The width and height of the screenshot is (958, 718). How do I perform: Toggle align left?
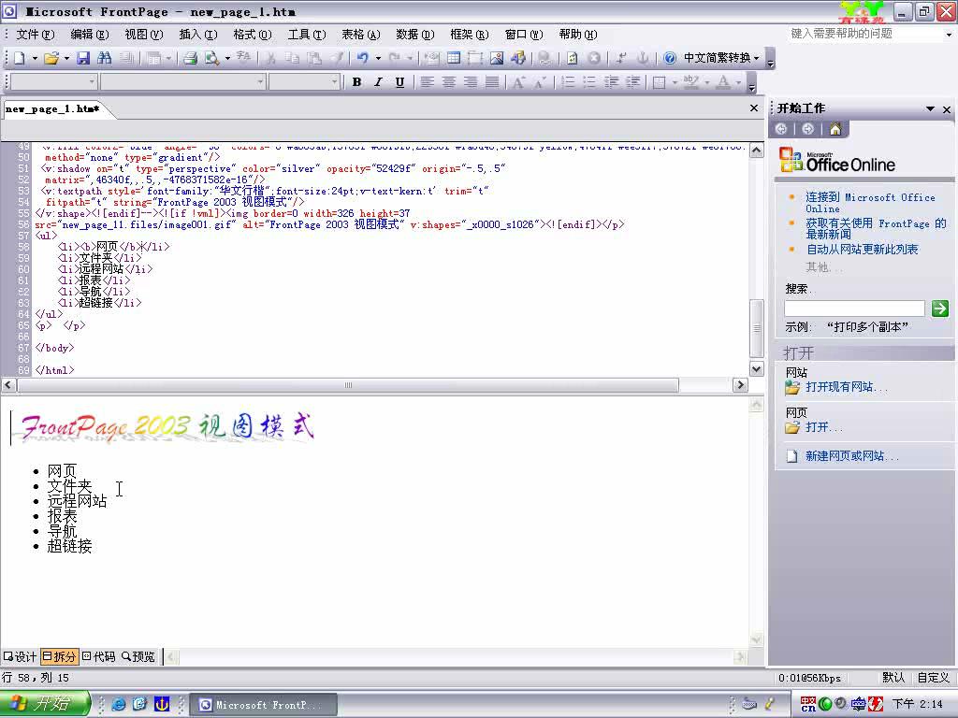(x=427, y=82)
